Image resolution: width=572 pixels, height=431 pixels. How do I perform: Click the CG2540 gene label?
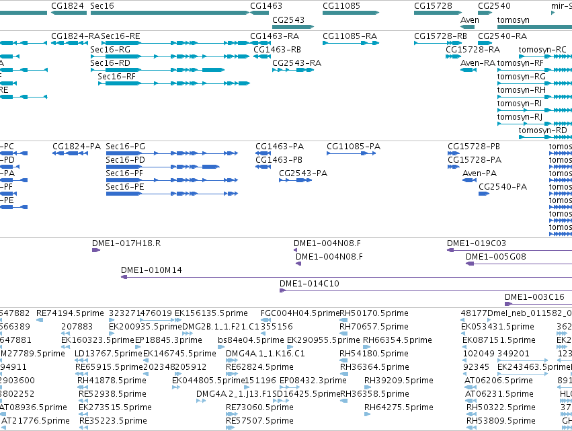point(494,6)
